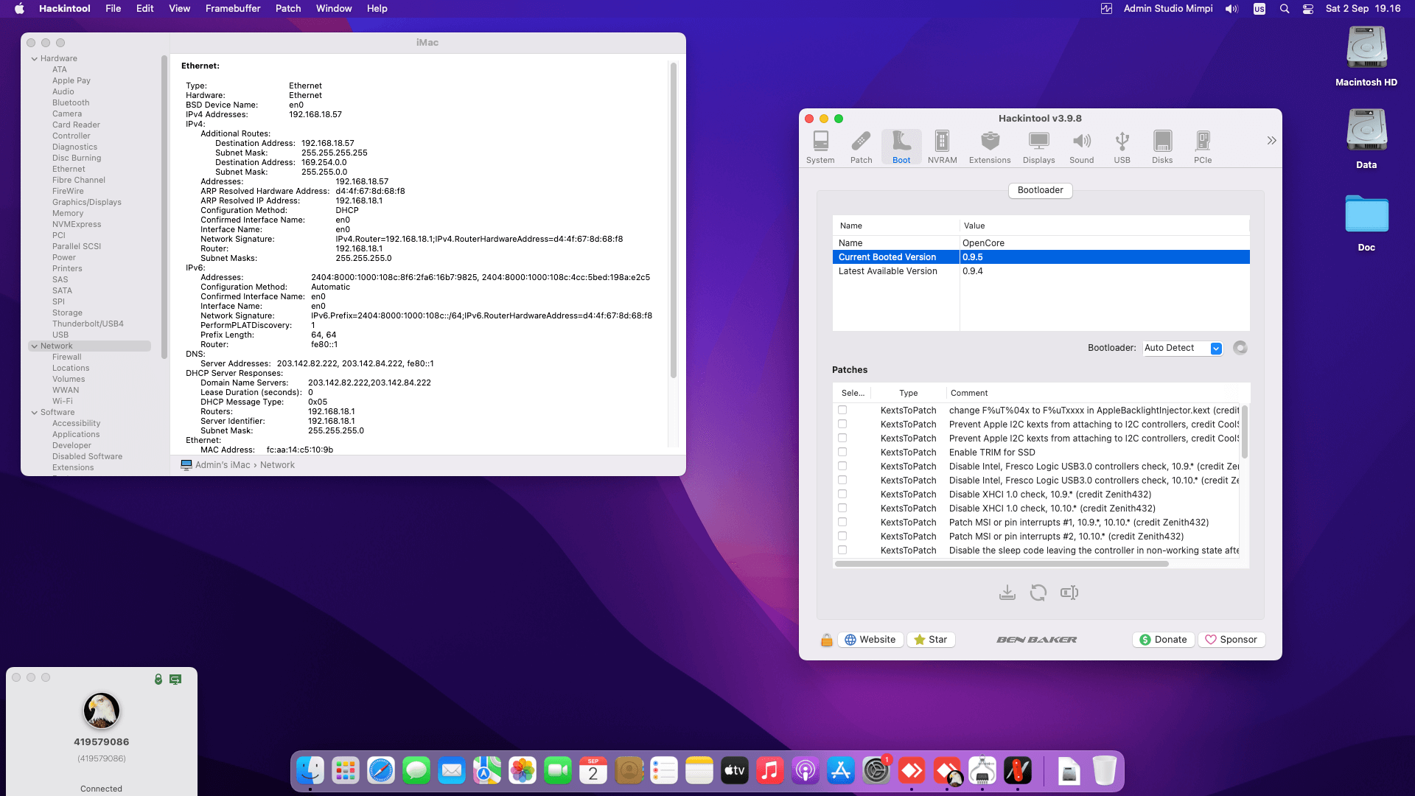Click the horizontal scrollbar under patches list
Screen dimensions: 1415x796
1002,564
